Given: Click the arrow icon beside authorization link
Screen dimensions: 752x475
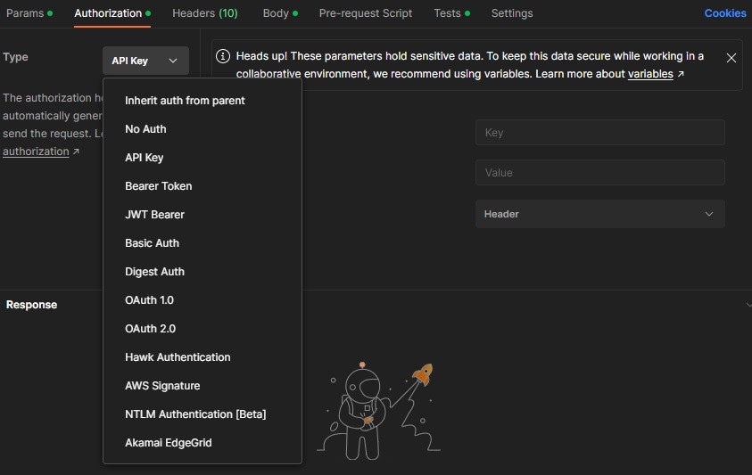Looking at the screenshot, I should pos(76,152).
